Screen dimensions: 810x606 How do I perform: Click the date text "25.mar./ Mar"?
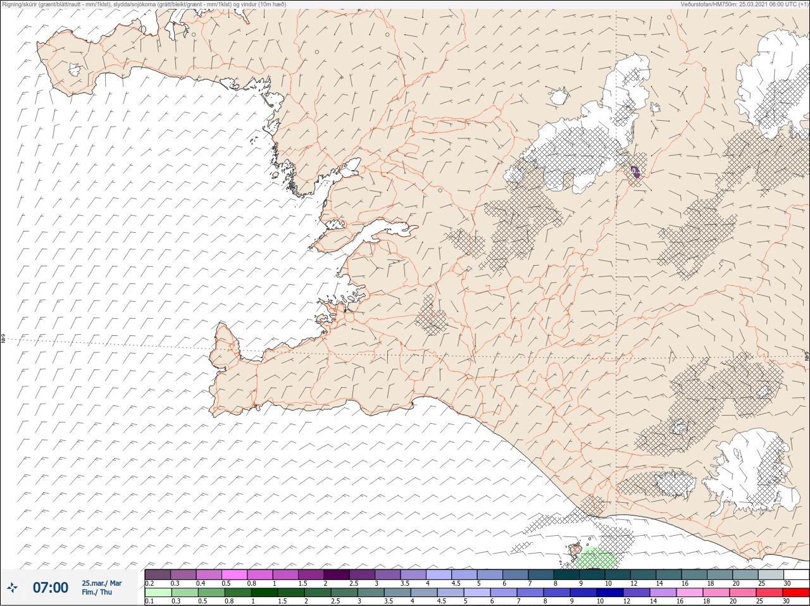[x=102, y=583]
